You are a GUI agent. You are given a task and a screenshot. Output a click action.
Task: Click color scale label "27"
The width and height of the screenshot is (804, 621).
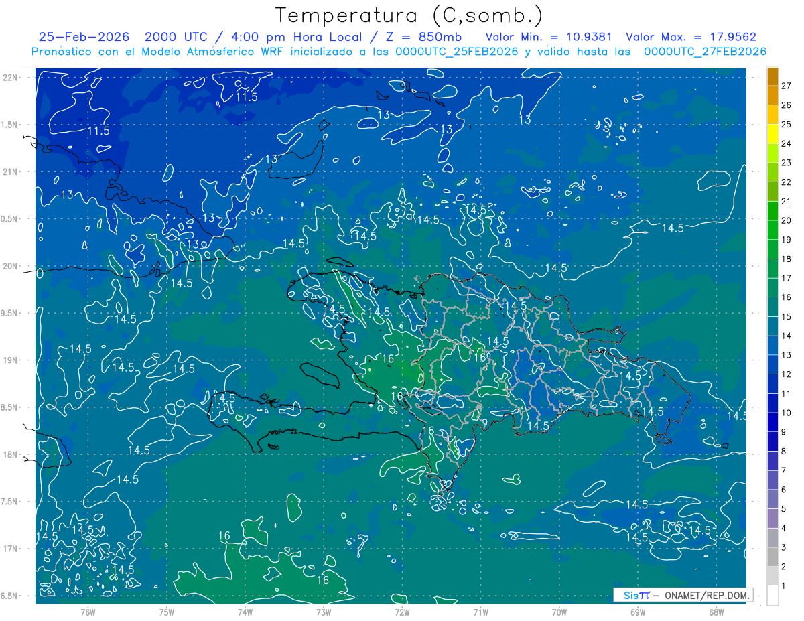(787, 86)
